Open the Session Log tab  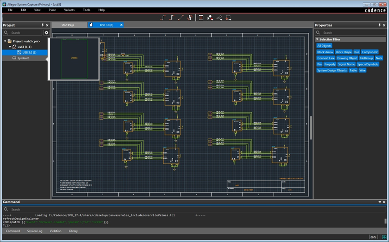[x=35, y=231]
